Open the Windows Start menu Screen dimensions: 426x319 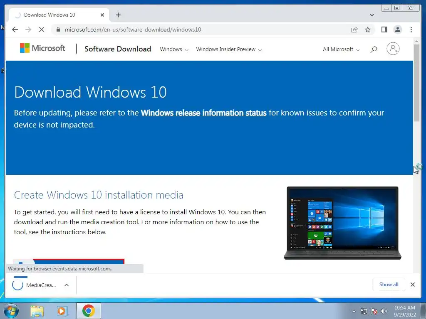tap(11, 311)
